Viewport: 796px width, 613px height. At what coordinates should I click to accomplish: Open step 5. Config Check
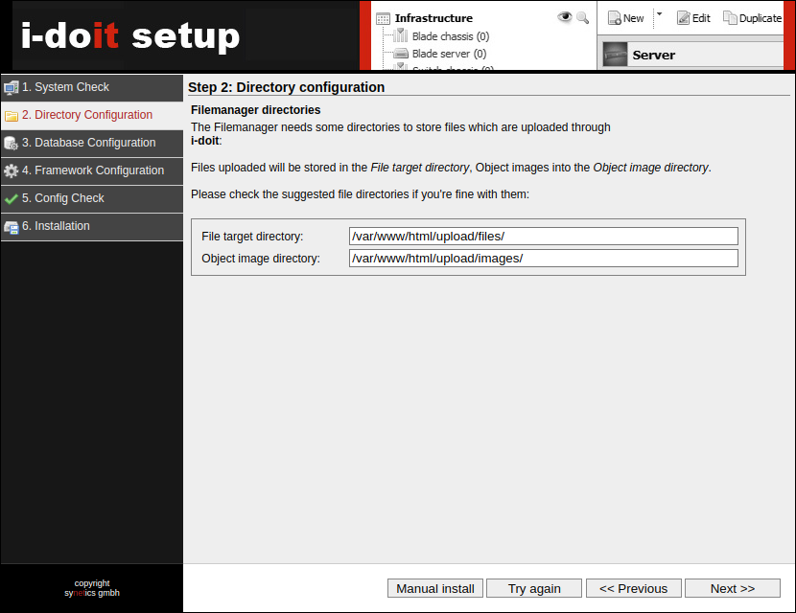click(92, 199)
